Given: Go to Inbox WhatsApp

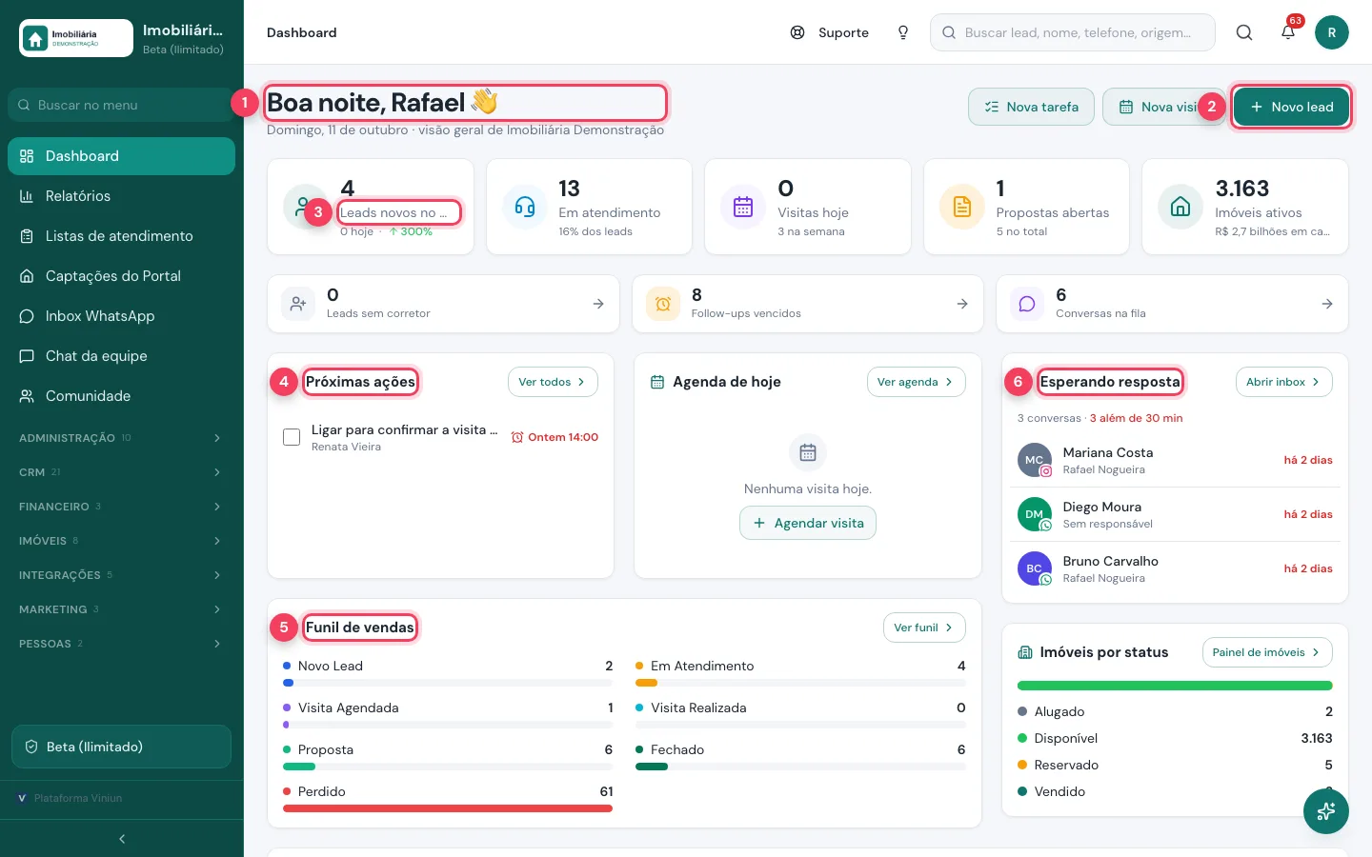Looking at the screenshot, I should click(x=121, y=316).
